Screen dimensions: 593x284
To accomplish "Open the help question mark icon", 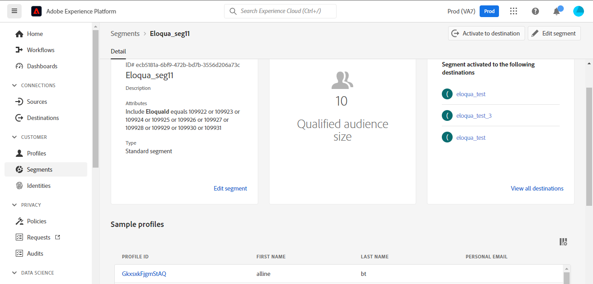I will point(535,11).
